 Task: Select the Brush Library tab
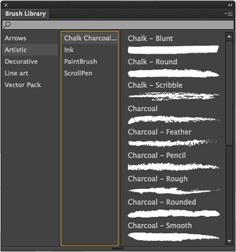25,14
